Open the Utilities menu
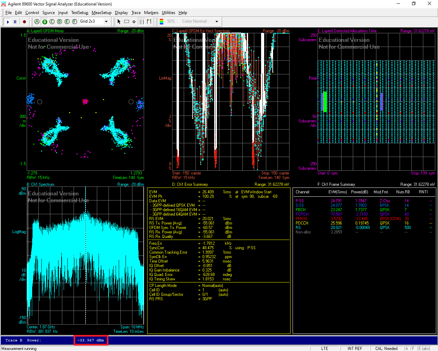Image resolution: width=438 pixels, height=351 pixels. pos(168,13)
